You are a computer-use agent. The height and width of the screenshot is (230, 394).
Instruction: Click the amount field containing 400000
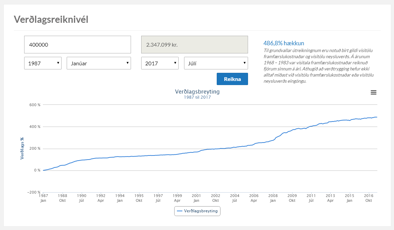click(x=77, y=45)
